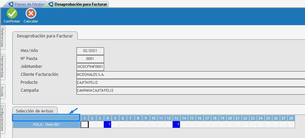Image resolution: width=305 pixels, height=138 pixels.
Task: Click inside the Mes/Año field
Action: point(90,51)
